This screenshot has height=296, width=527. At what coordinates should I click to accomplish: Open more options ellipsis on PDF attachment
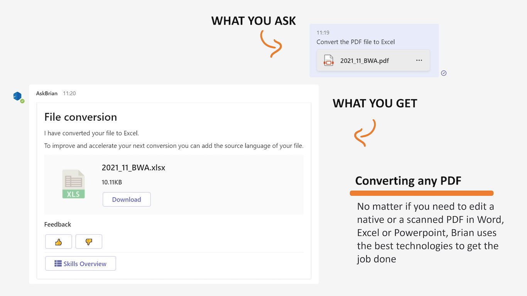click(419, 61)
